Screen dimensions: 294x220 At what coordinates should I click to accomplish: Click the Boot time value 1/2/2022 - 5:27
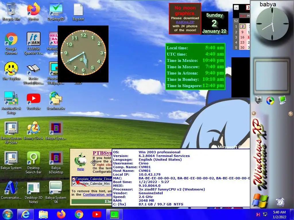(154, 182)
